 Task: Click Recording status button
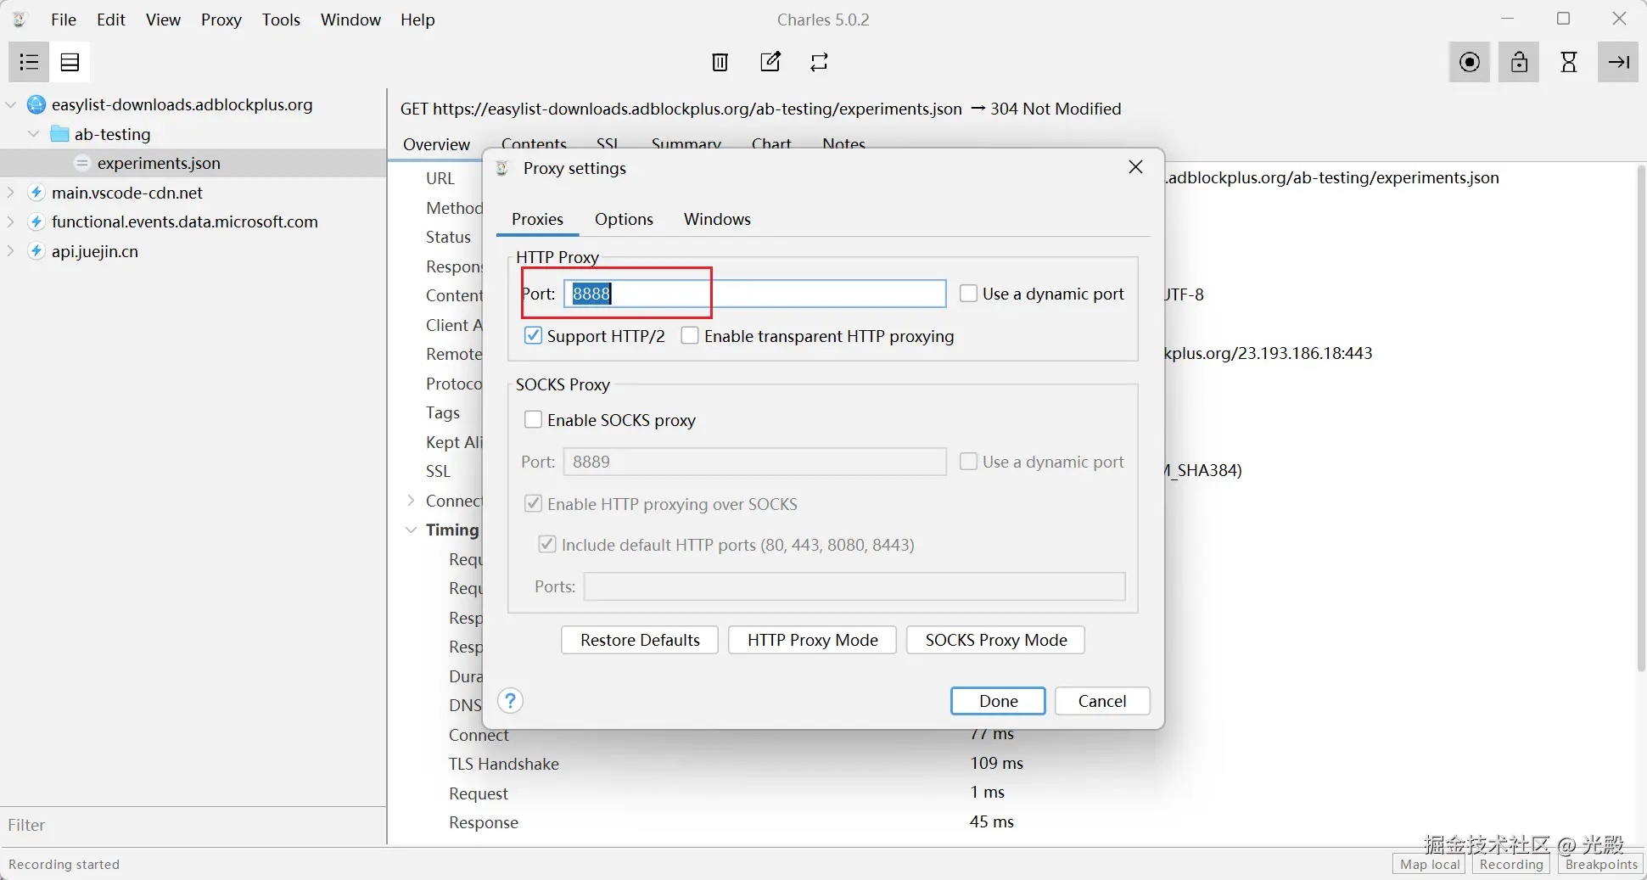click(x=1511, y=864)
